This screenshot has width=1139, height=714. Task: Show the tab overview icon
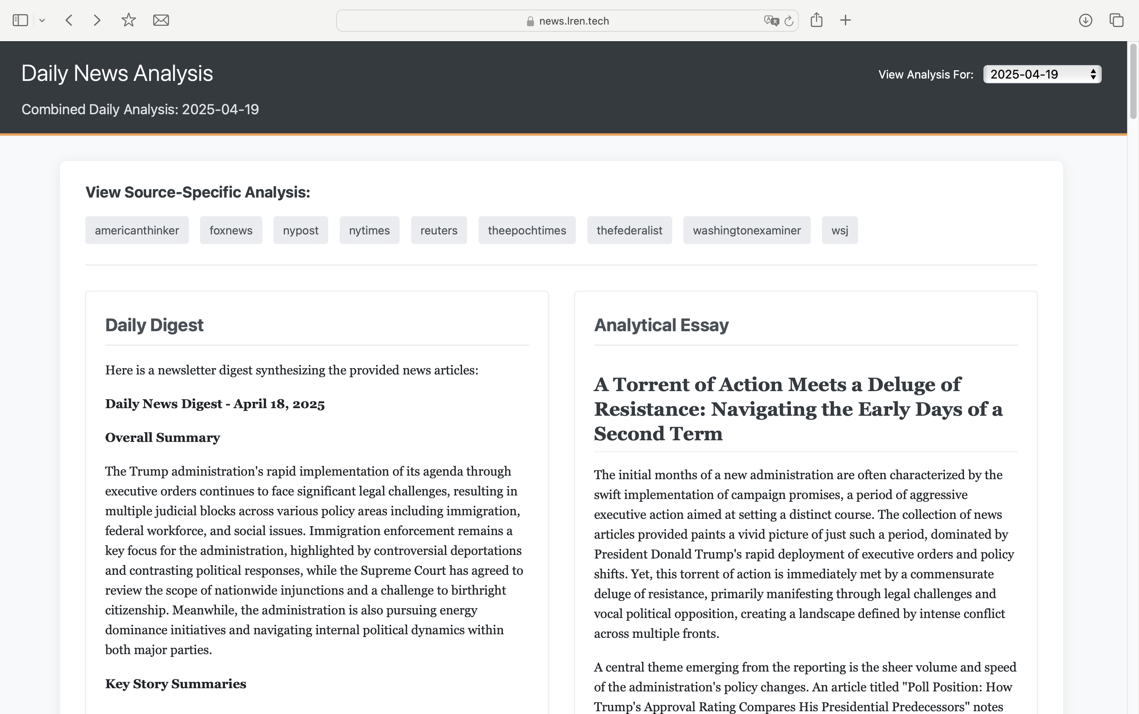coord(1116,20)
